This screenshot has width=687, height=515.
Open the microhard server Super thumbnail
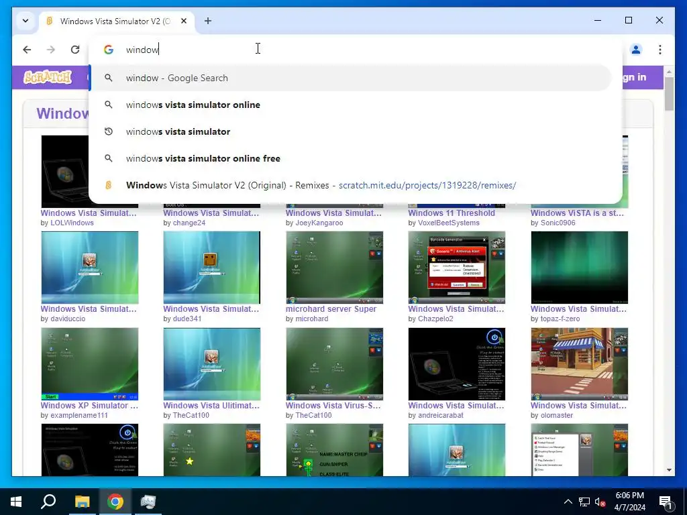[334, 267]
